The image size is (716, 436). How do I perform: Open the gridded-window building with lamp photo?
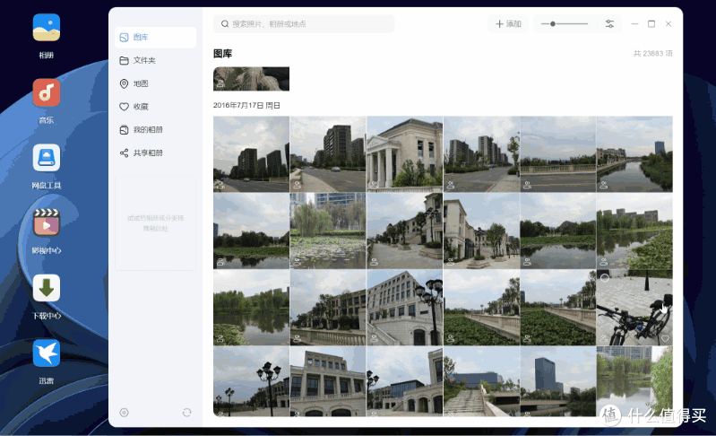tap(404, 307)
